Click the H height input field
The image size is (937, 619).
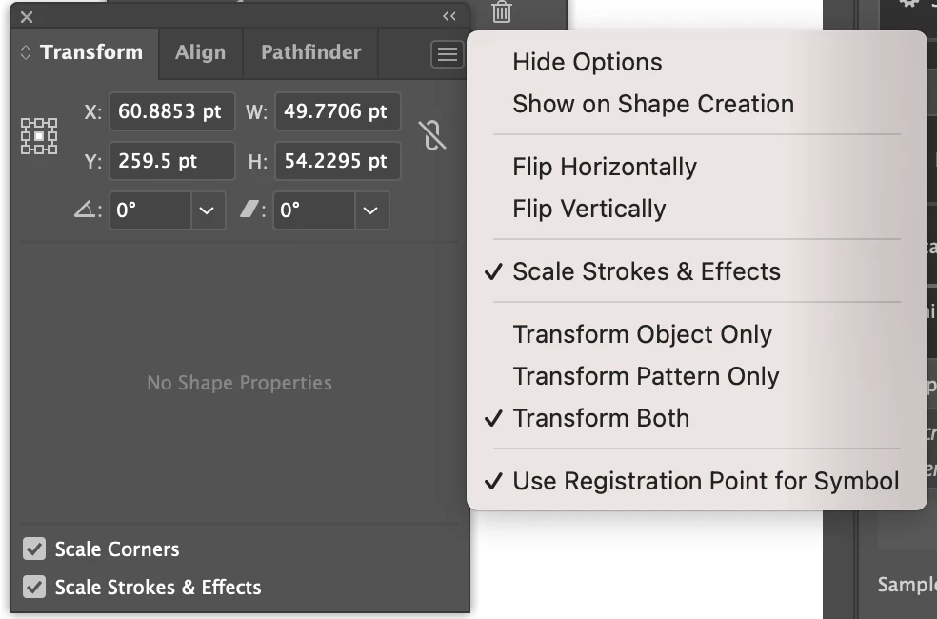338,161
